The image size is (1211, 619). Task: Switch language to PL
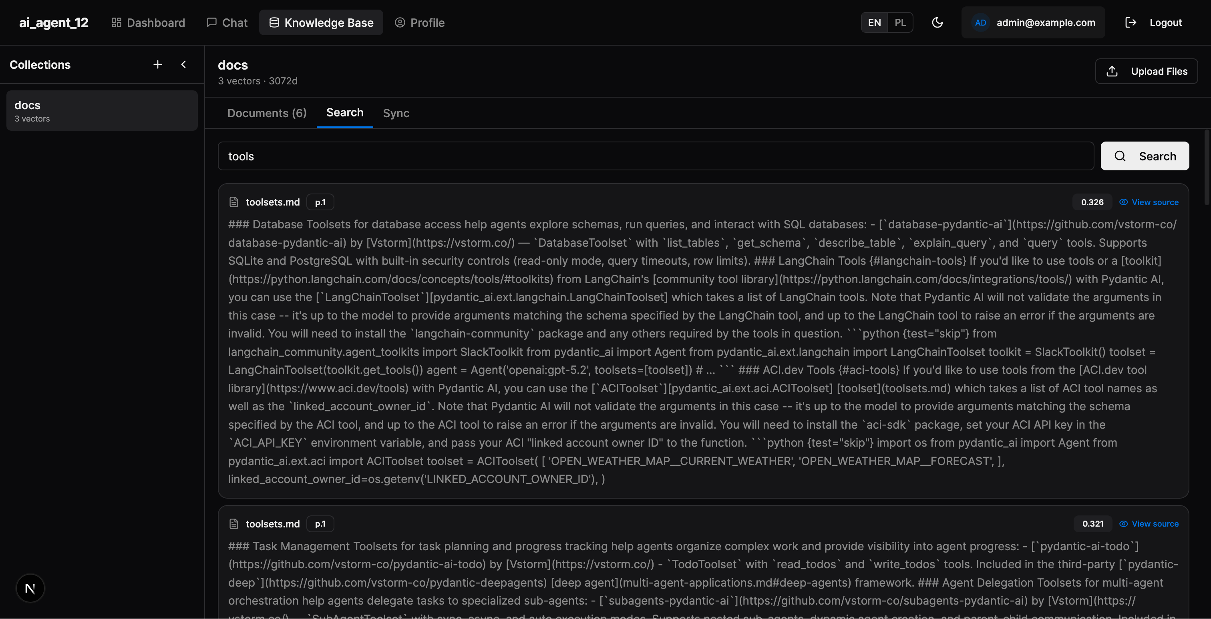[900, 22]
